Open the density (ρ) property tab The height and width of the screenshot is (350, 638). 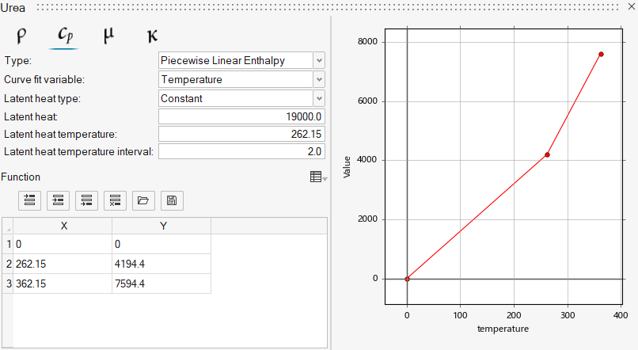coord(21,36)
